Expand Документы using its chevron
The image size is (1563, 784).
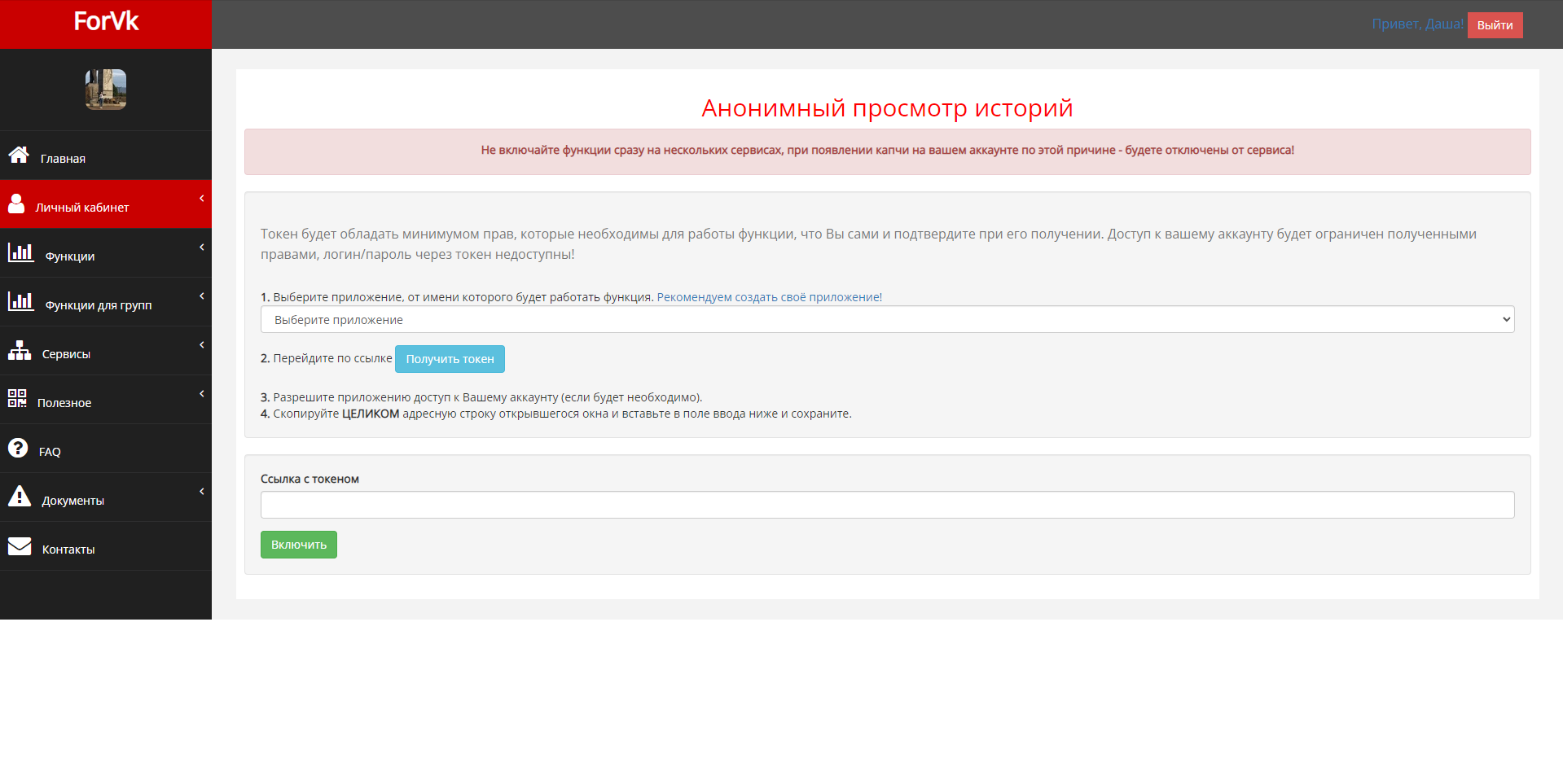[201, 492]
